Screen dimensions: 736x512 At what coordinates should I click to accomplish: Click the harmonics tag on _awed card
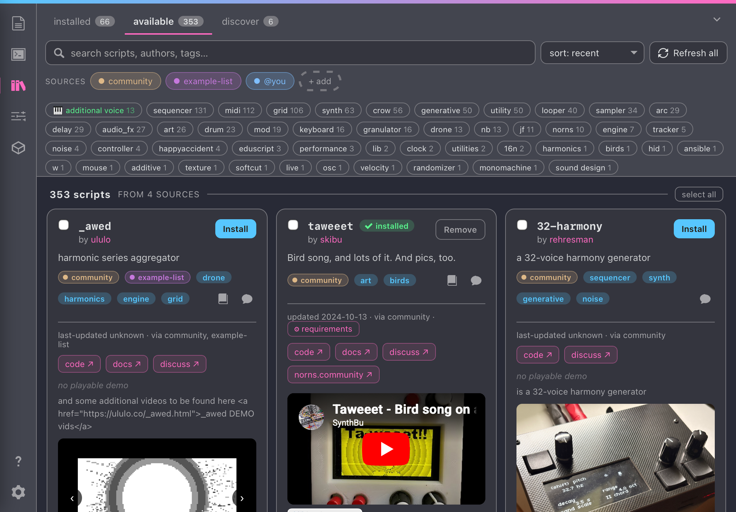pyautogui.click(x=84, y=299)
